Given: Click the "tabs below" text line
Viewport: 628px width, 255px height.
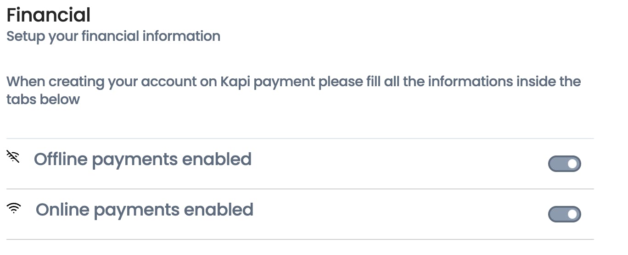Looking at the screenshot, I should (x=43, y=99).
